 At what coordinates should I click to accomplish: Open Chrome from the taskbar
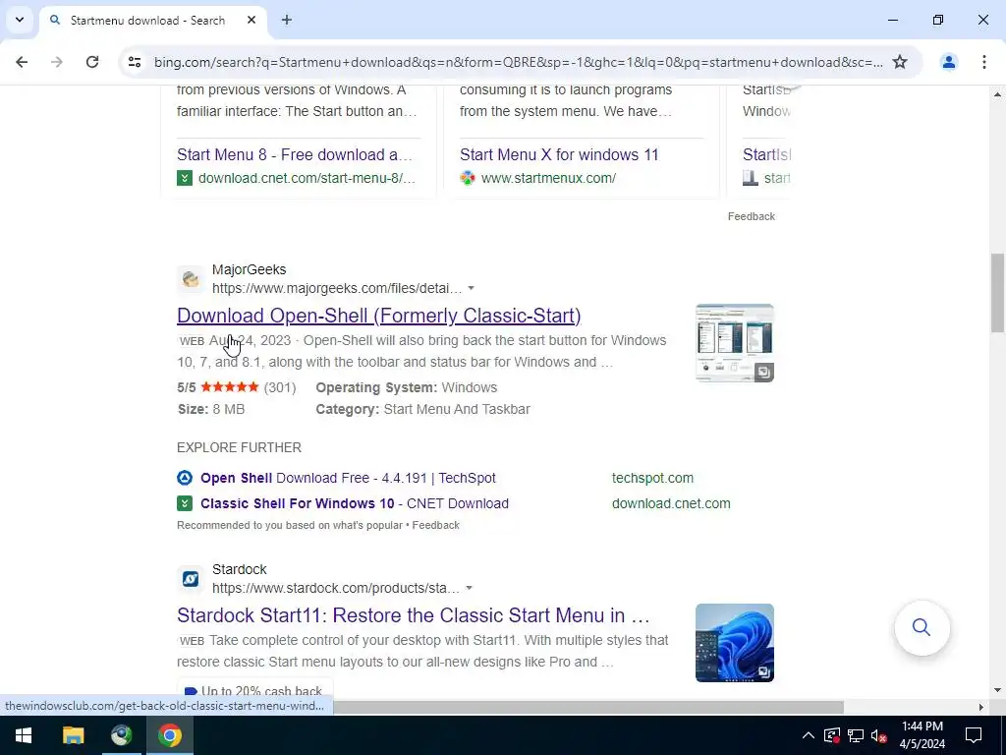[x=170, y=735]
